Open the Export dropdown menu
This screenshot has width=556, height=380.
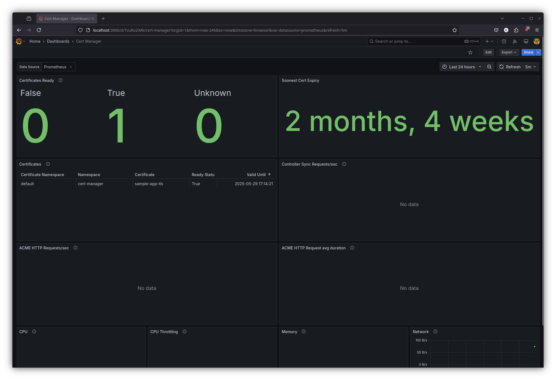pos(509,52)
